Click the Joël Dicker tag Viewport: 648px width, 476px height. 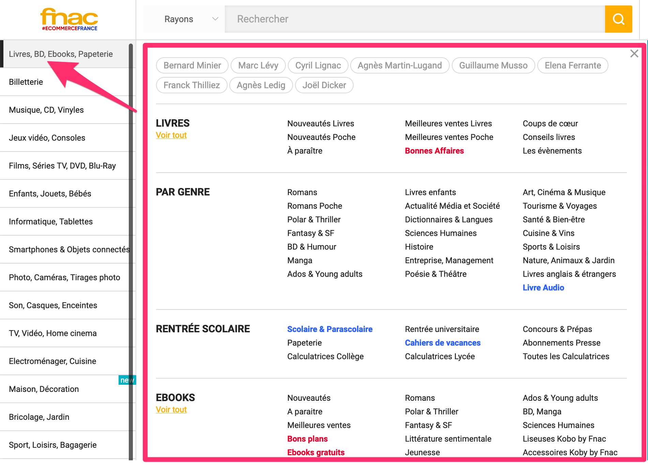324,85
